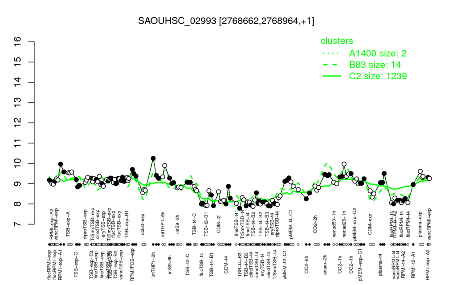This screenshot has height=285, width=456.
Task: Click the chart title 'SAOUHSC_02993 [2768662,2768964,+1]'
Action: tap(226, 21)
